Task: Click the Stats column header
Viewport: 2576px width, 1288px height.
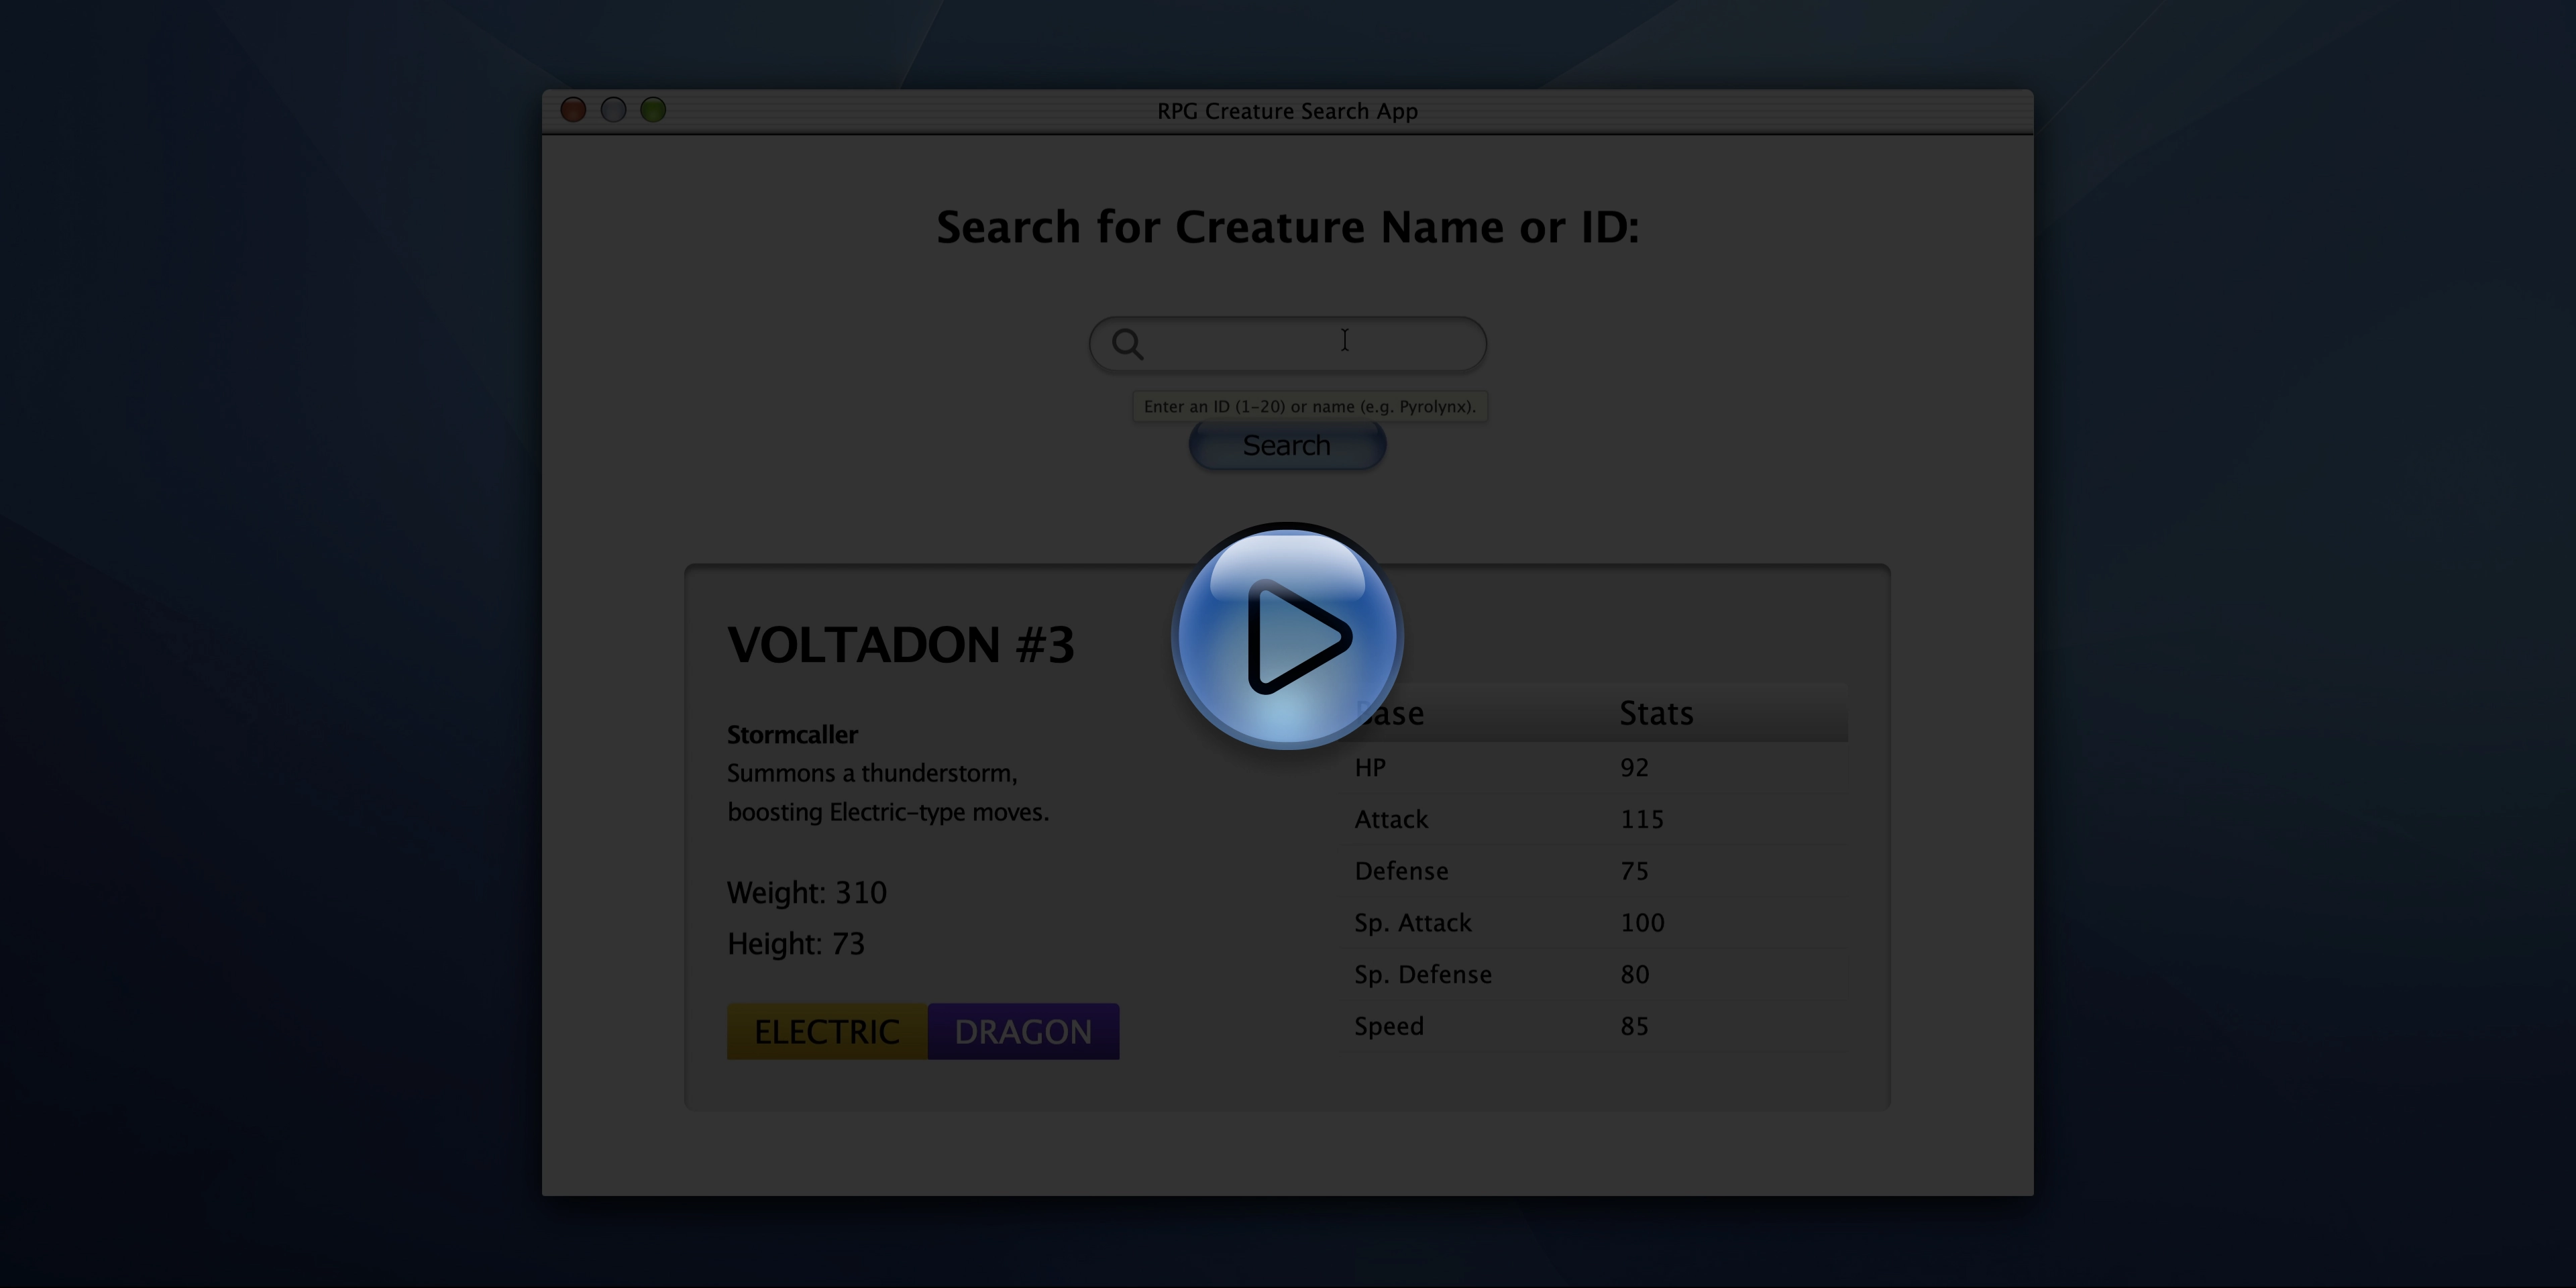Action: pyautogui.click(x=1655, y=713)
